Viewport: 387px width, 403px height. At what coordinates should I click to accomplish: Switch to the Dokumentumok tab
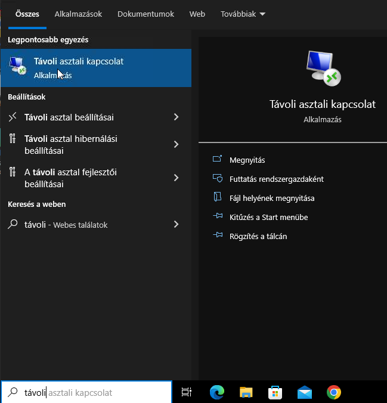pos(145,13)
